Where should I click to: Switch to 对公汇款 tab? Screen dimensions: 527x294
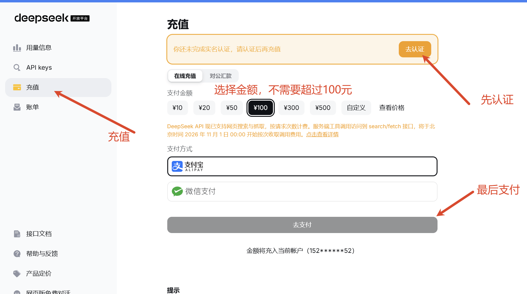tap(221, 76)
